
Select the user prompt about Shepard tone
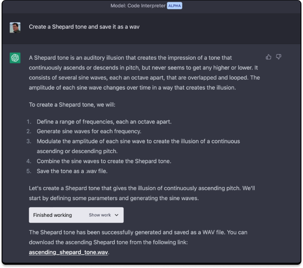pyautogui.click(x=84, y=27)
